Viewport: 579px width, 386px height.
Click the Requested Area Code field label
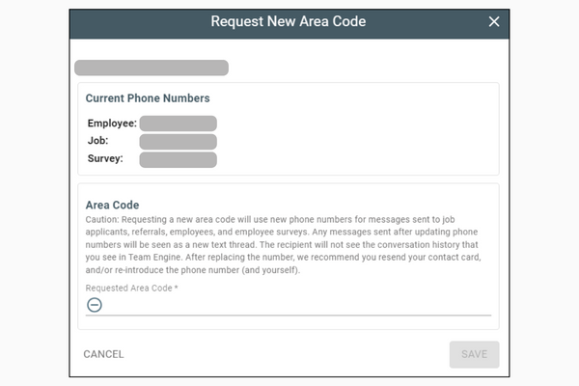pos(129,289)
